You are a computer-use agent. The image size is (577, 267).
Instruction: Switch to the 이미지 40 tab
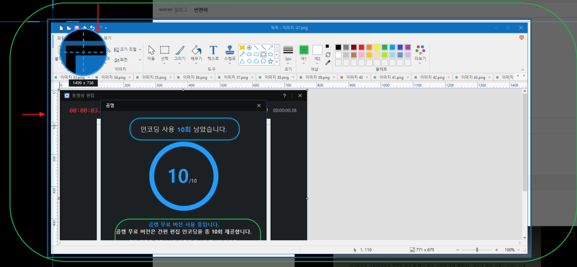pyautogui.click(x=353, y=77)
